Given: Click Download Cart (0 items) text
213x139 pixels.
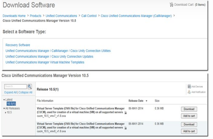Looking at the screenshot, I should [190, 4].
